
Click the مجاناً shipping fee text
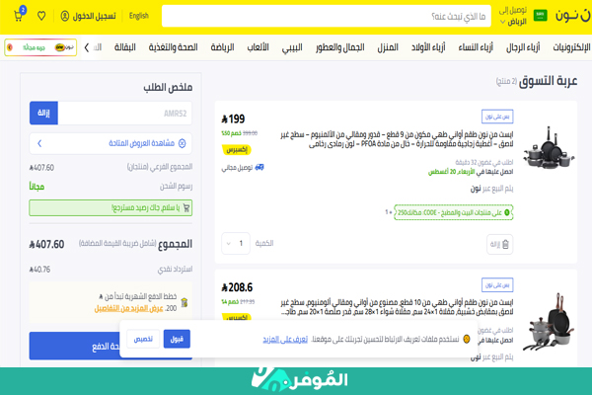click(37, 187)
